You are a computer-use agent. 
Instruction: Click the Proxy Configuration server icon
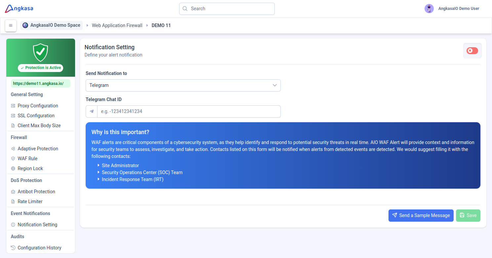13,106
